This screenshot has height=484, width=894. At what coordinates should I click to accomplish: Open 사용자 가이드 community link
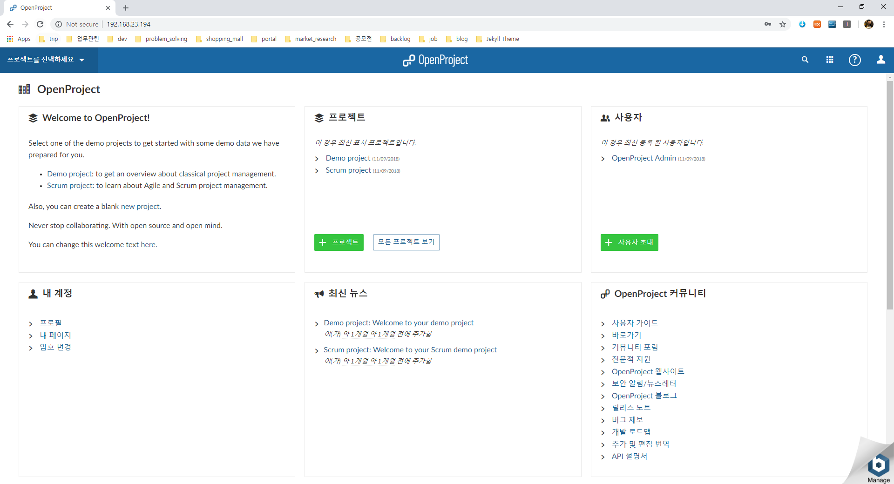(x=635, y=323)
